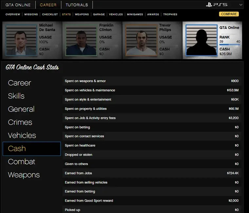Viewport: 249px width, 213px height.
Task: Select the GTA Online character silhouette
Action: [201, 40]
